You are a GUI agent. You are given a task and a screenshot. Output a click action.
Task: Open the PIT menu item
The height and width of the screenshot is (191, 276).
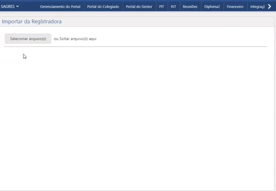162,7
